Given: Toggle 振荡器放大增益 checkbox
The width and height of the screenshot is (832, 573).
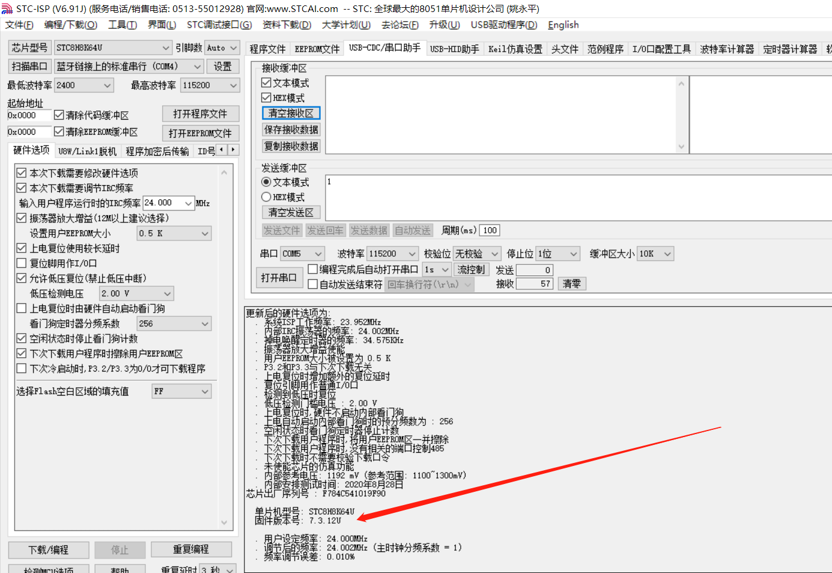Looking at the screenshot, I should 22,218.
